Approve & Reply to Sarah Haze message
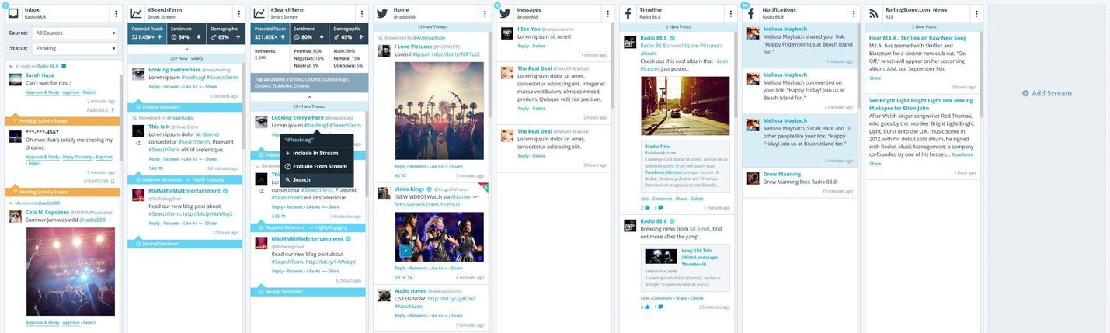 (x=43, y=92)
